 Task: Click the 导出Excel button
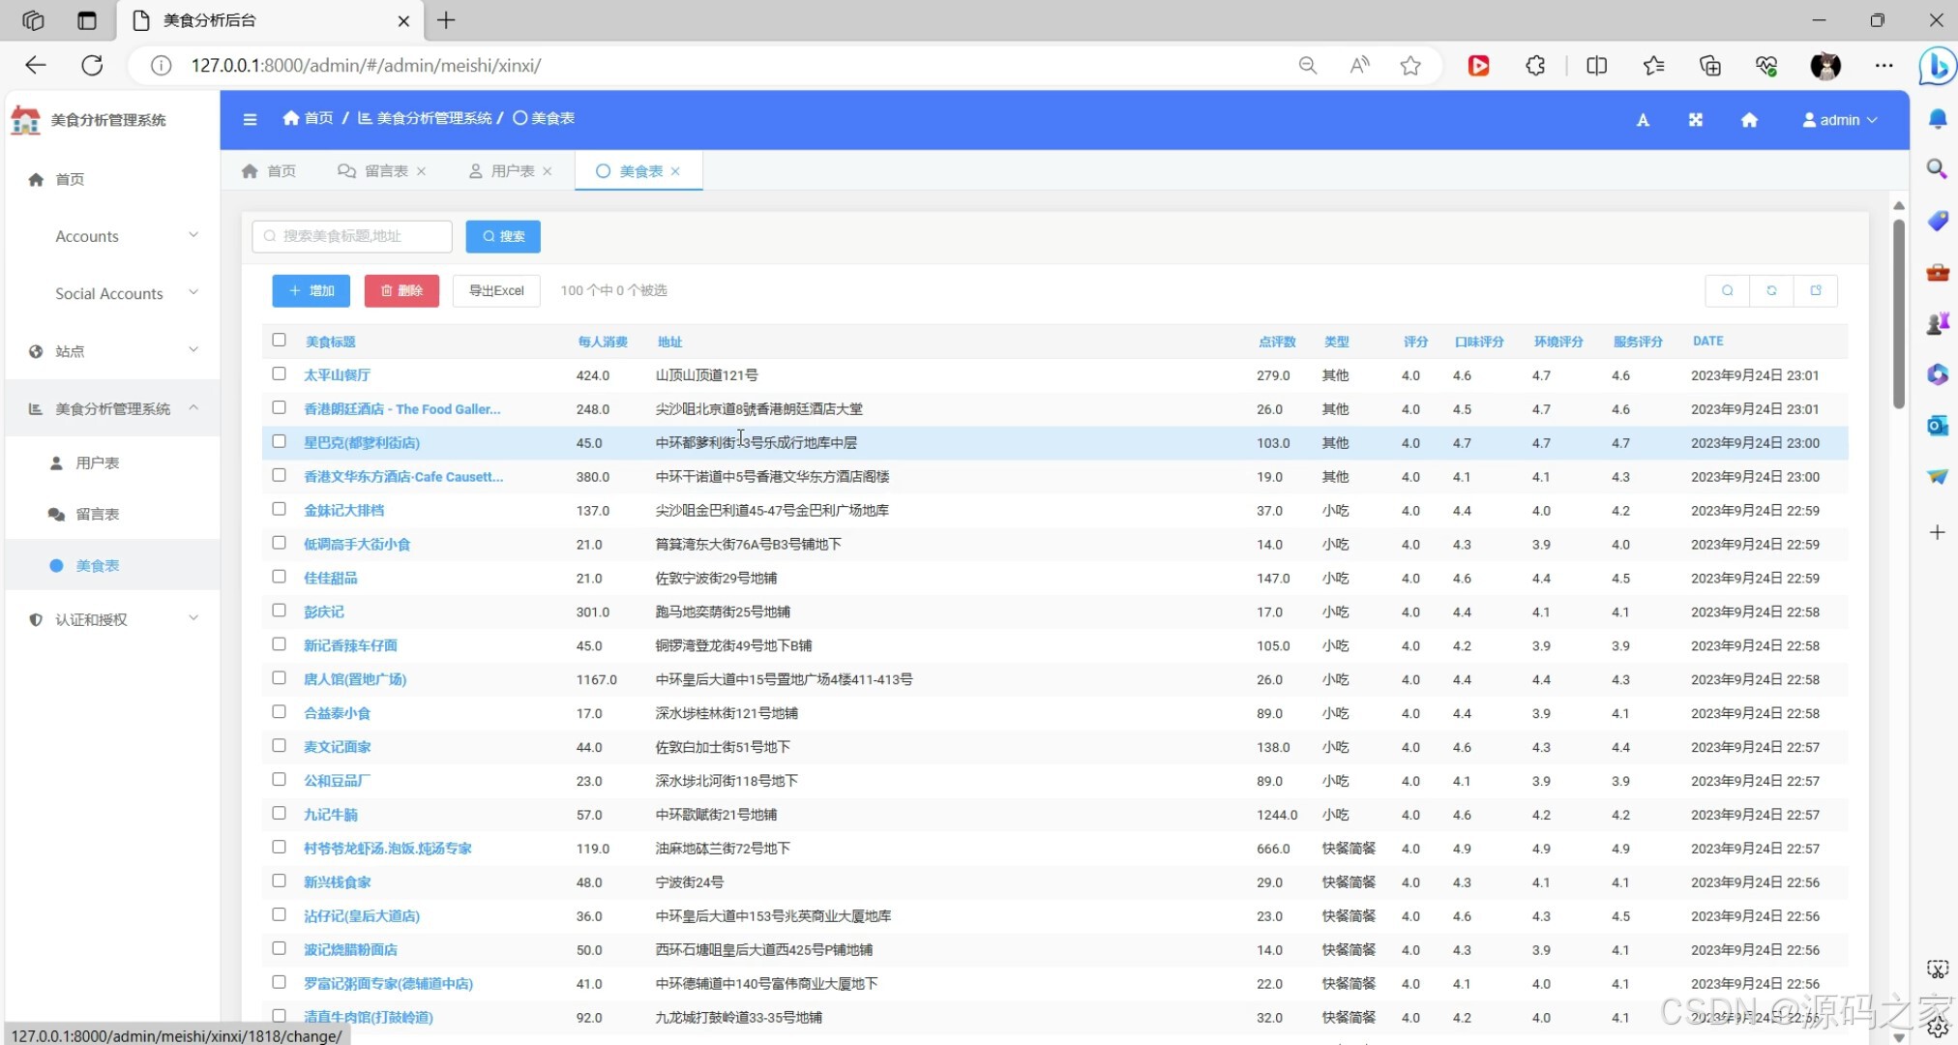(x=496, y=290)
